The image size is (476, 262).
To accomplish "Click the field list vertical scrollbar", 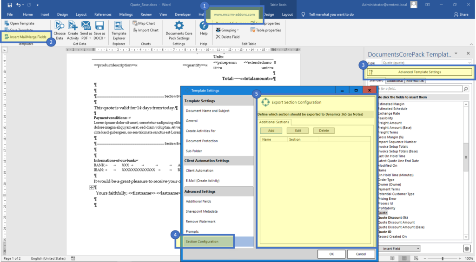I will 466,157.
